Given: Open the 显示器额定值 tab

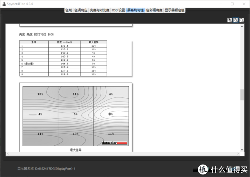Looking at the screenshot, I should (175, 10).
